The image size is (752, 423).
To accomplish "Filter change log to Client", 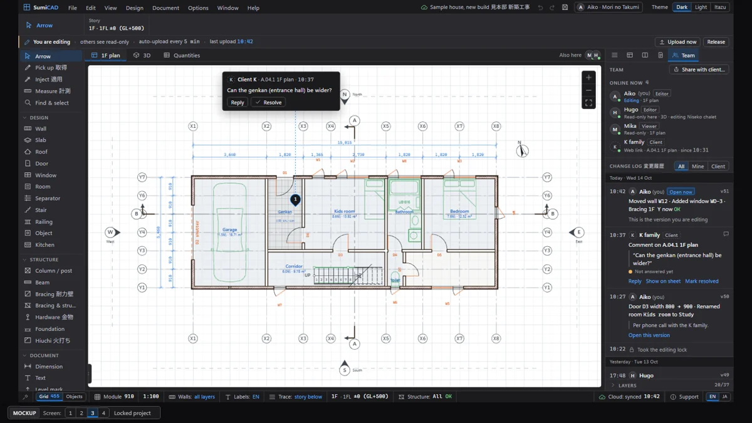I will (718, 167).
